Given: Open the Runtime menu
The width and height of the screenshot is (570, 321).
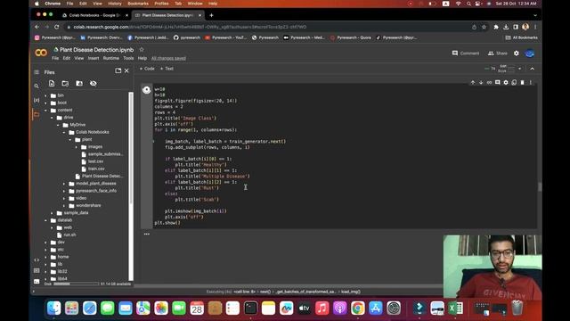Looking at the screenshot, I should coord(110,58).
